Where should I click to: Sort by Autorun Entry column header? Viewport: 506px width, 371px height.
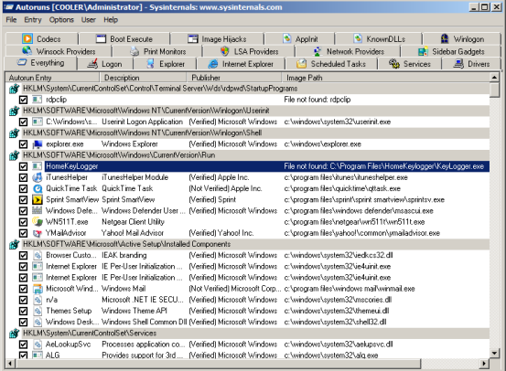pyautogui.click(x=52, y=78)
